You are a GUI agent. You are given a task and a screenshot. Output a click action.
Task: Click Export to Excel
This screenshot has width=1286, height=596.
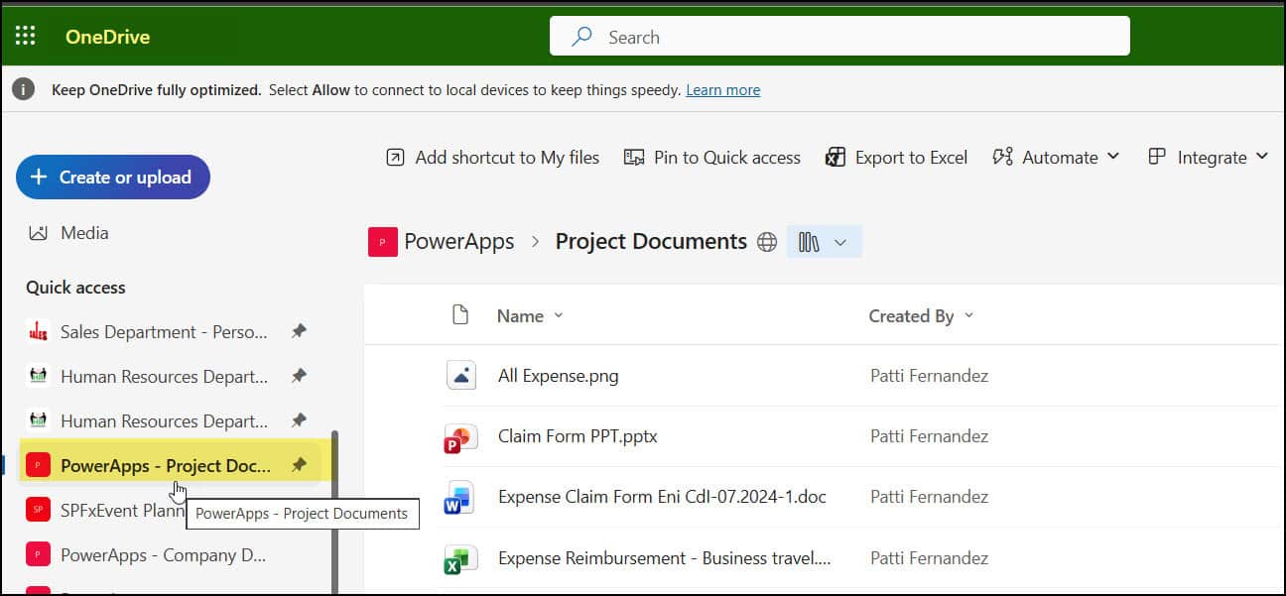pos(896,157)
